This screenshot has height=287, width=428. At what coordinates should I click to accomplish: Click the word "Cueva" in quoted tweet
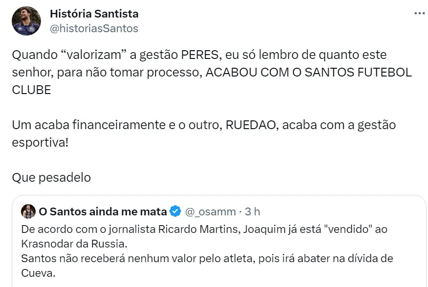pos(37,273)
